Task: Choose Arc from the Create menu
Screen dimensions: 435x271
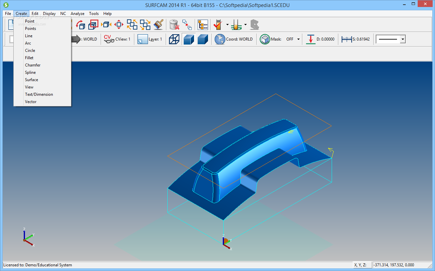Action: coord(42,43)
